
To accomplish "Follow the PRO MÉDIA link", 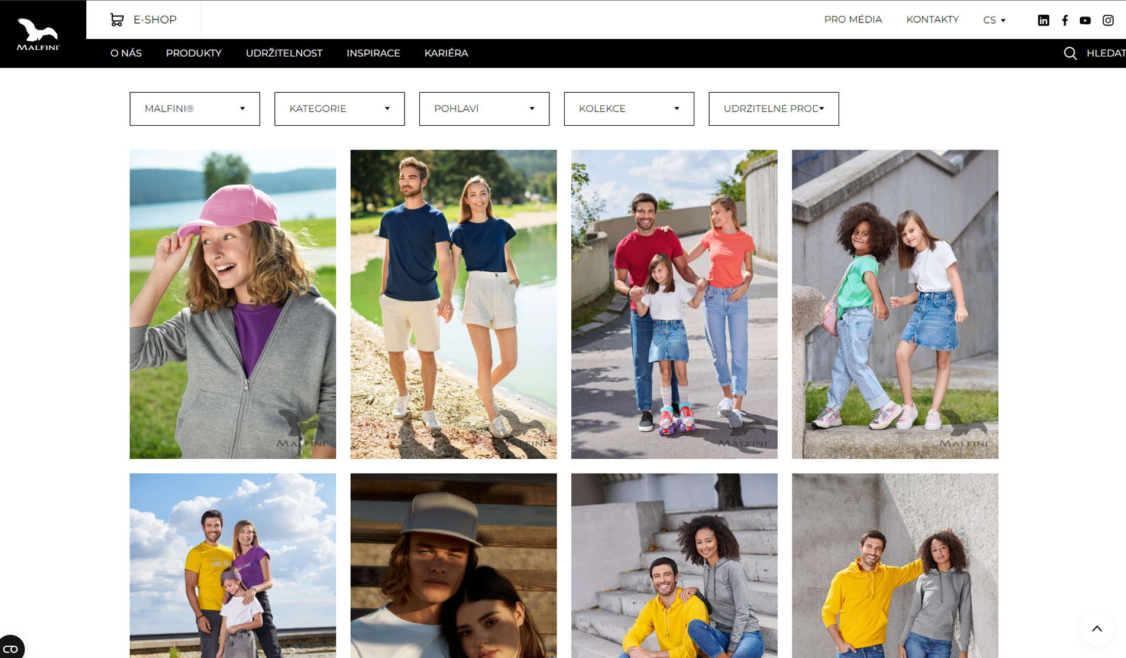I will click(x=853, y=19).
